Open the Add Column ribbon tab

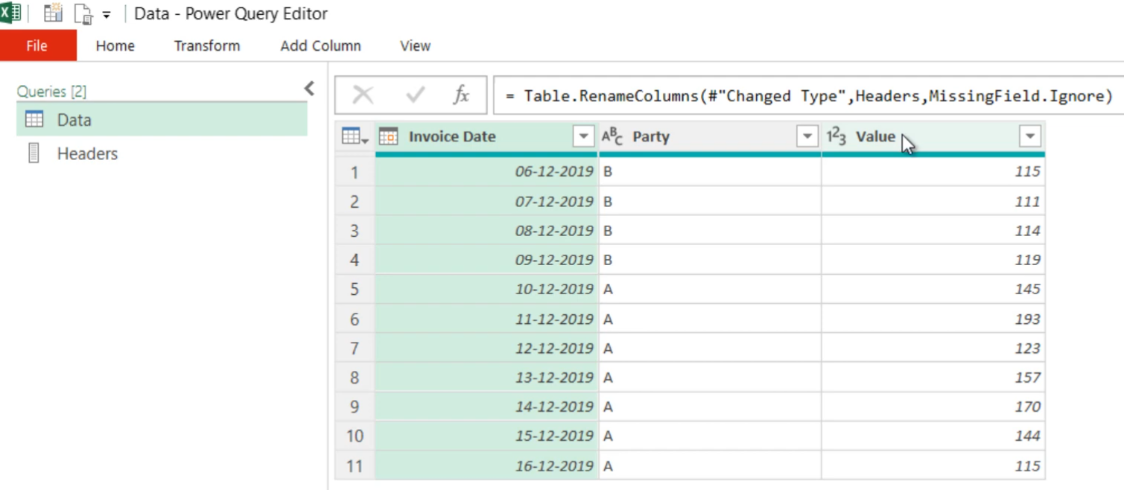coord(320,45)
